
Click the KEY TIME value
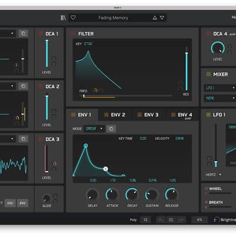pyautogui.click(x=143, y=139)
